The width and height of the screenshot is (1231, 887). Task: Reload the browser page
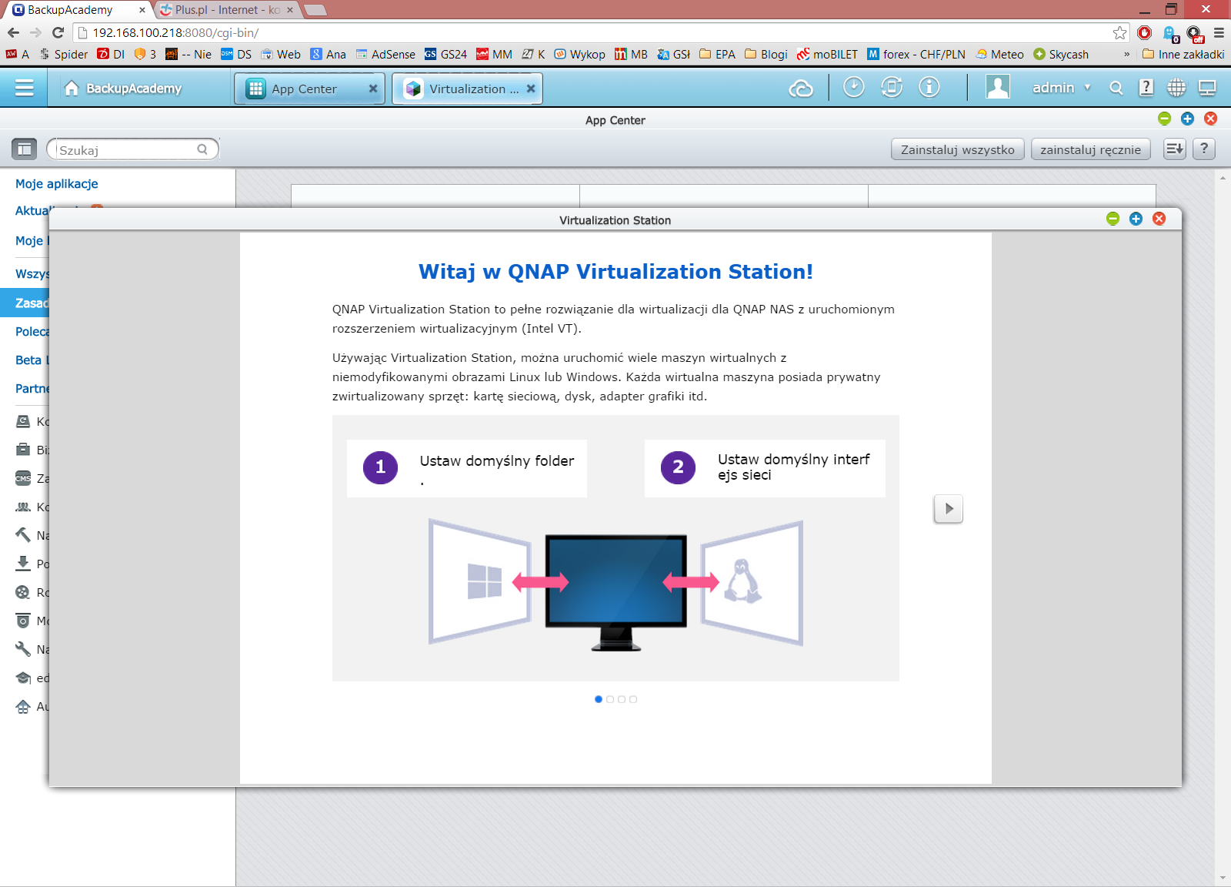point(58,32)
